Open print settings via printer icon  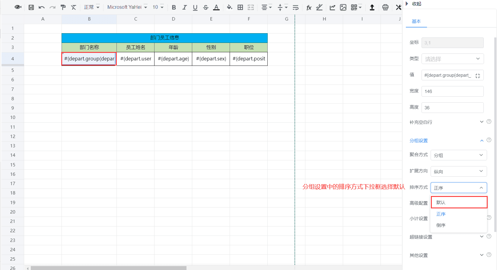(385, 7)
